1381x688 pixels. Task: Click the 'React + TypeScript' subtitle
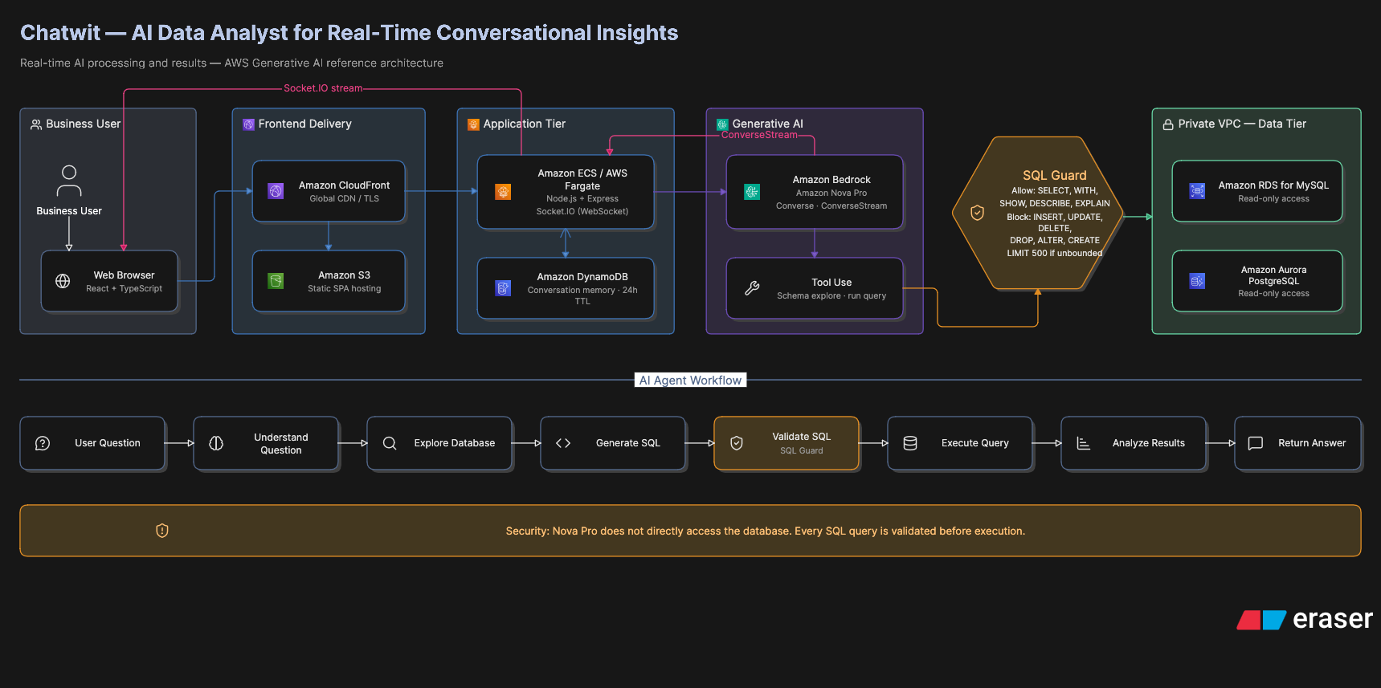point(124,288)
